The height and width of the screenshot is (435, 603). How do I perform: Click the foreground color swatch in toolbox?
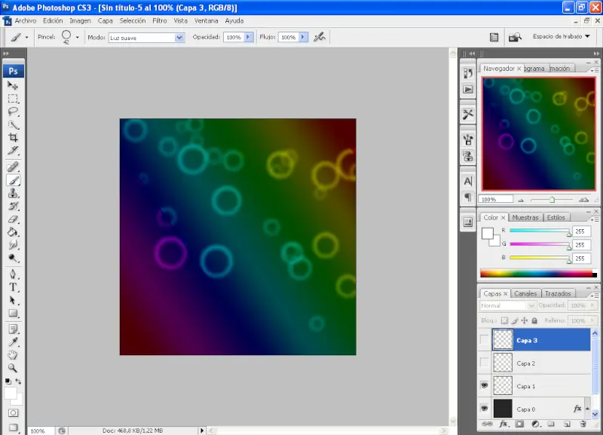pos(10,394)
